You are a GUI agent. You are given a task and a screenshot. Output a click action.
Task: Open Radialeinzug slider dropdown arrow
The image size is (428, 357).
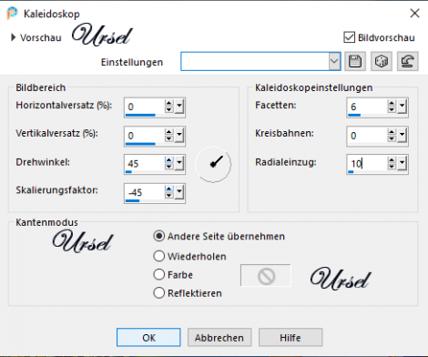403,163
